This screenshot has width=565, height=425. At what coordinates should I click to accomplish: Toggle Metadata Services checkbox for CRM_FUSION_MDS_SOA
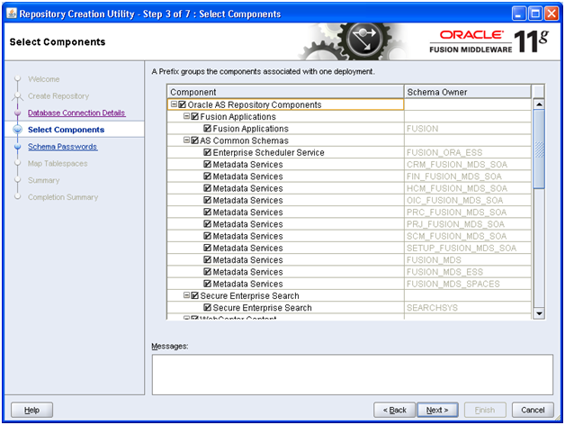pos(207,164)
